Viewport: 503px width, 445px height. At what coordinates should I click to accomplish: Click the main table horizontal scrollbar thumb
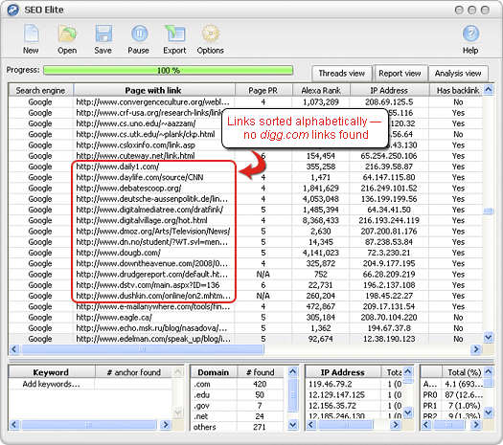(143, 349)
